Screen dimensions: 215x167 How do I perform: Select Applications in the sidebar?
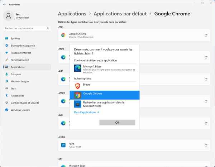(x=27, y=67)
